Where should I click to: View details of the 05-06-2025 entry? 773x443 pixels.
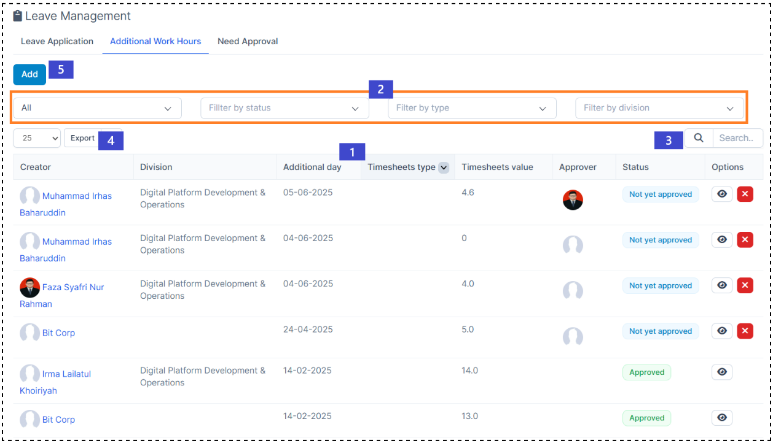tap(722, 195)
